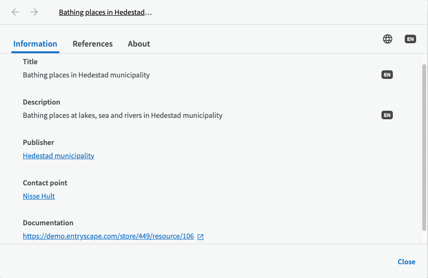Image resolution: width=428 pixels, height=278 pixels.
Task: Open the globe language selector icon
Action: [x=388, y=39]
